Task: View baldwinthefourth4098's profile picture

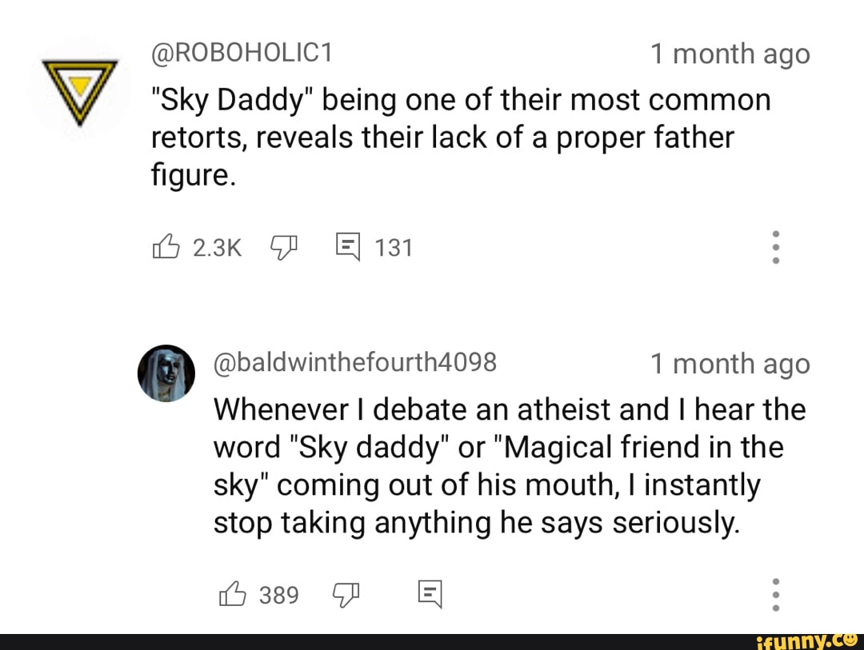Action: click(x=167, y=373)
